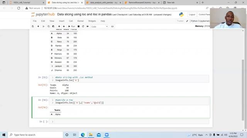
Task: Click the Teams column header in Out[56]
Action: 57,110
